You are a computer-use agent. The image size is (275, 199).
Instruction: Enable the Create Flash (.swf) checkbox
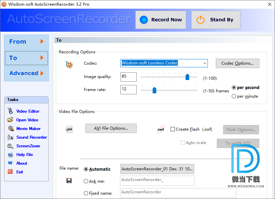(x=173, y=129)
